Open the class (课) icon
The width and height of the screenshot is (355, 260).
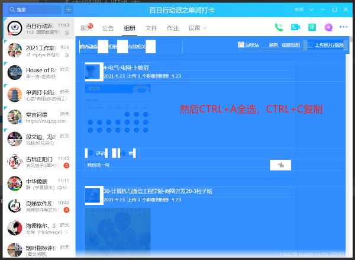(312, 27)
